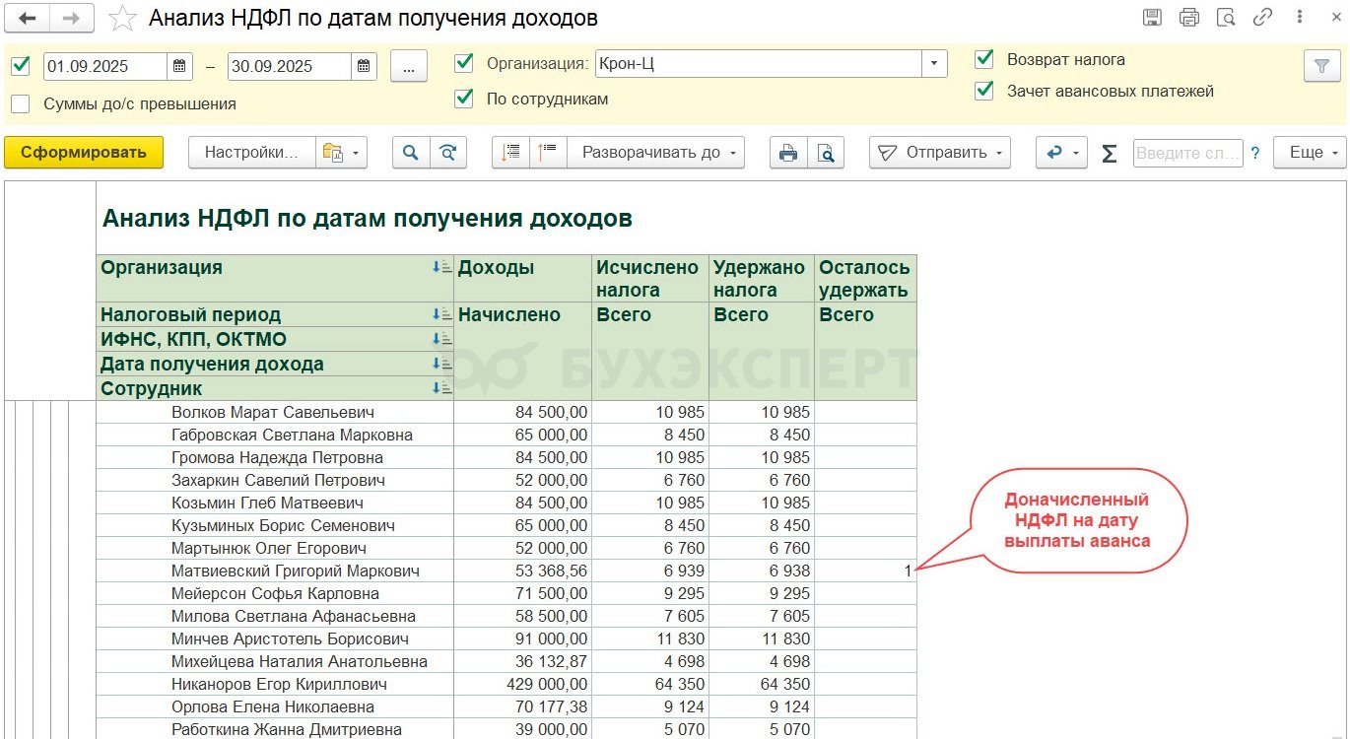Open the magnifier search icon in toolbar
Image resolution: width=1350 pixels, height=739 pixels.
(x=411, y=153)
